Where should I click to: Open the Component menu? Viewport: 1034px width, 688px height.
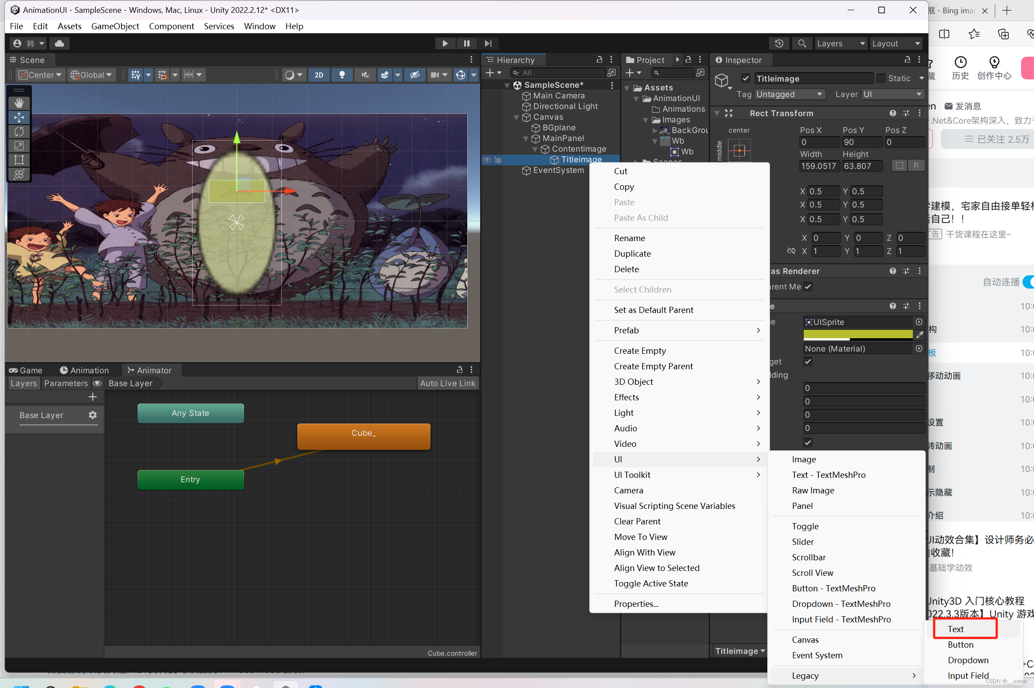[x=171, y=26]
